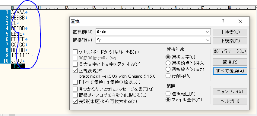The width and height of the screenshot is (257, 116).
Task: Open ヘルプ(H) button
Action: point(230,101)
